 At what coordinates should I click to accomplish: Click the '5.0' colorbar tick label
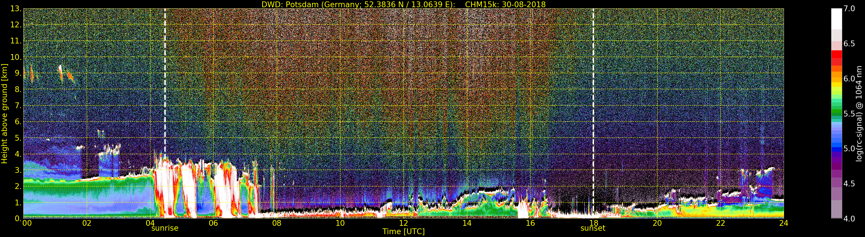pyautogui.click(x=849, y=149)
